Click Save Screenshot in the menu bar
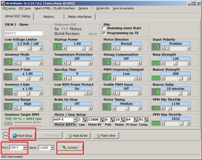202x160 pixels. pos(123,8)
